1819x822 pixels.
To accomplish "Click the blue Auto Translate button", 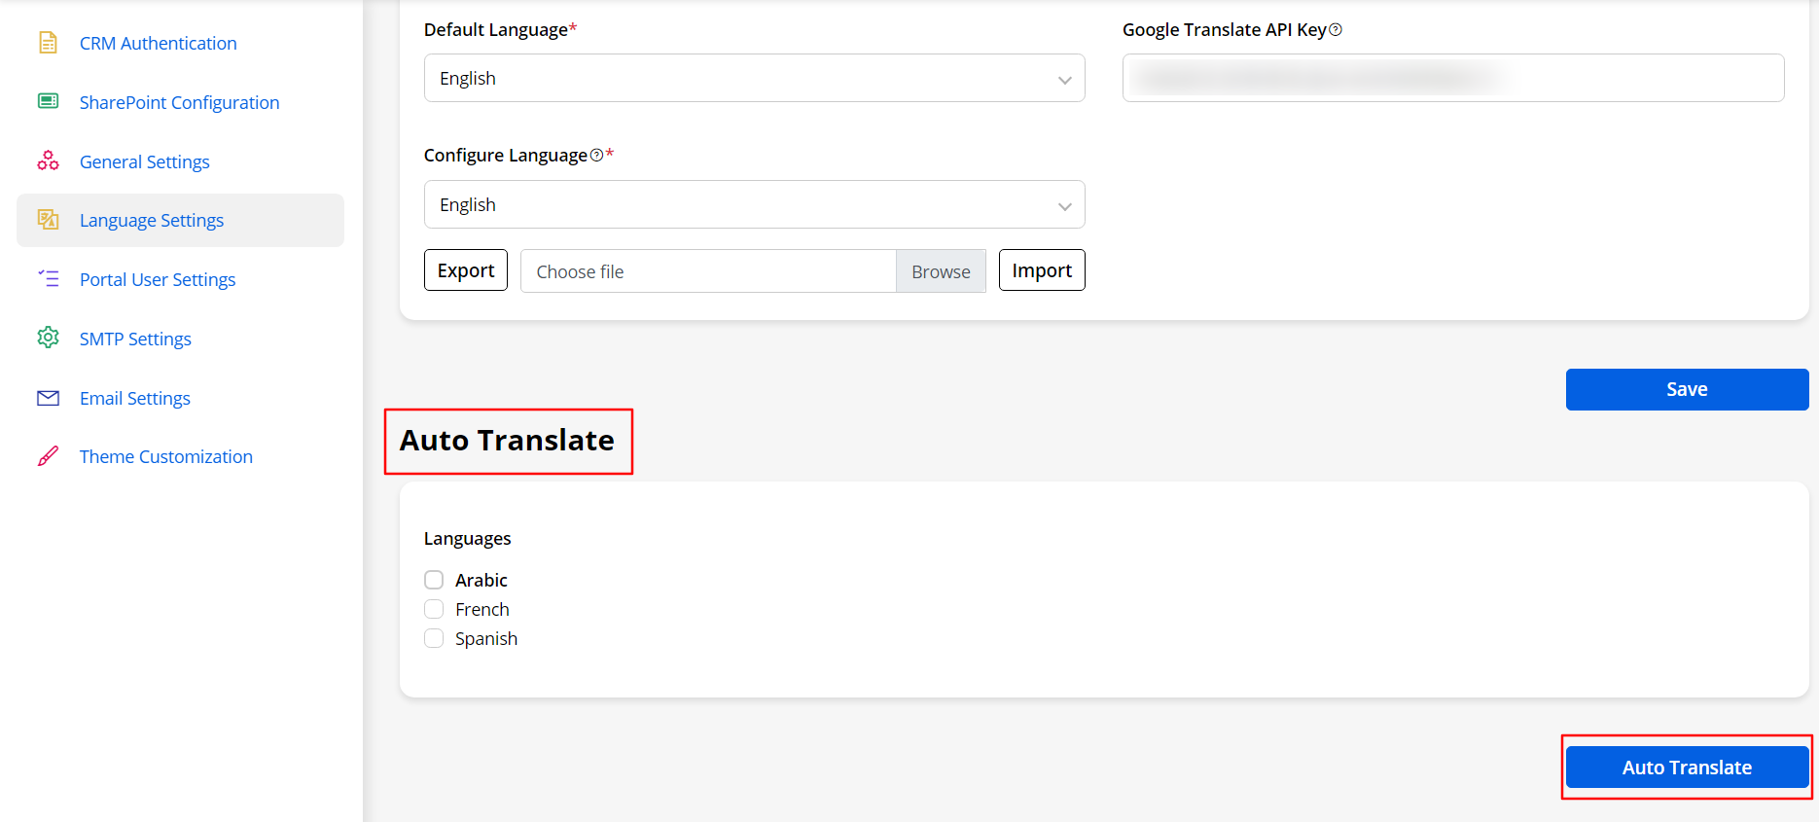I will pyautogui.click(x=1687, y=768).
